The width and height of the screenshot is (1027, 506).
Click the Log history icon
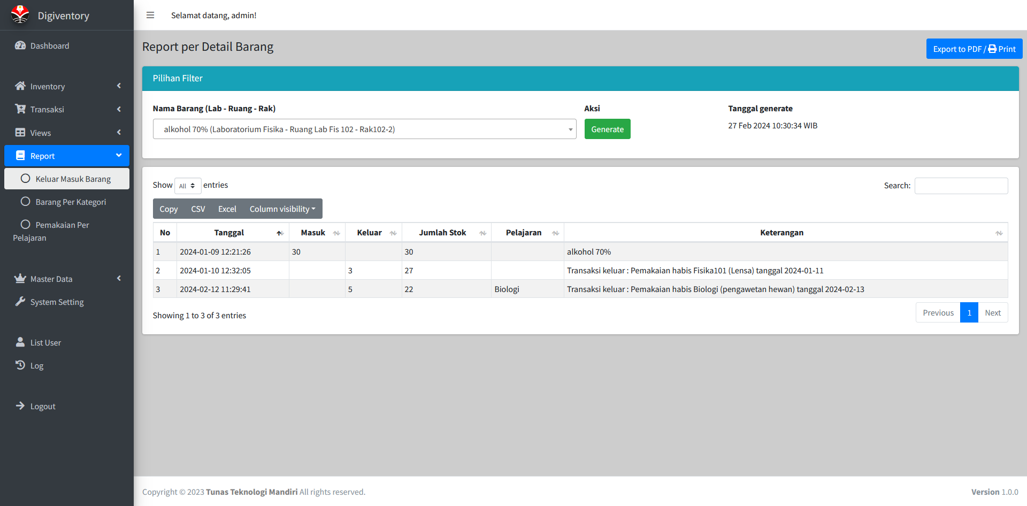click(20, 365)
